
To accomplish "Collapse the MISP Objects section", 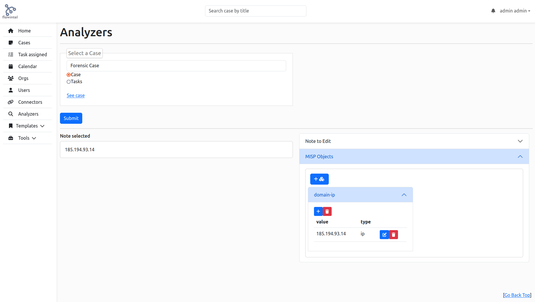I will 414,157.
